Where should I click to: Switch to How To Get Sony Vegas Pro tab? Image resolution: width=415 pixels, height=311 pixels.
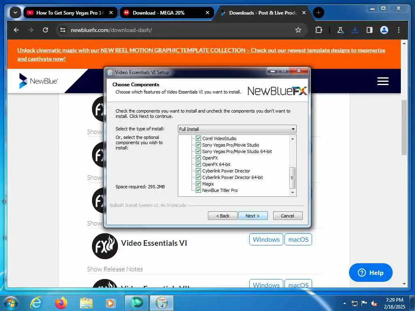(70, 13)
